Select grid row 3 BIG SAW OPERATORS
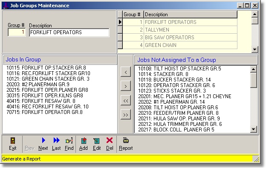 (180, 38)
